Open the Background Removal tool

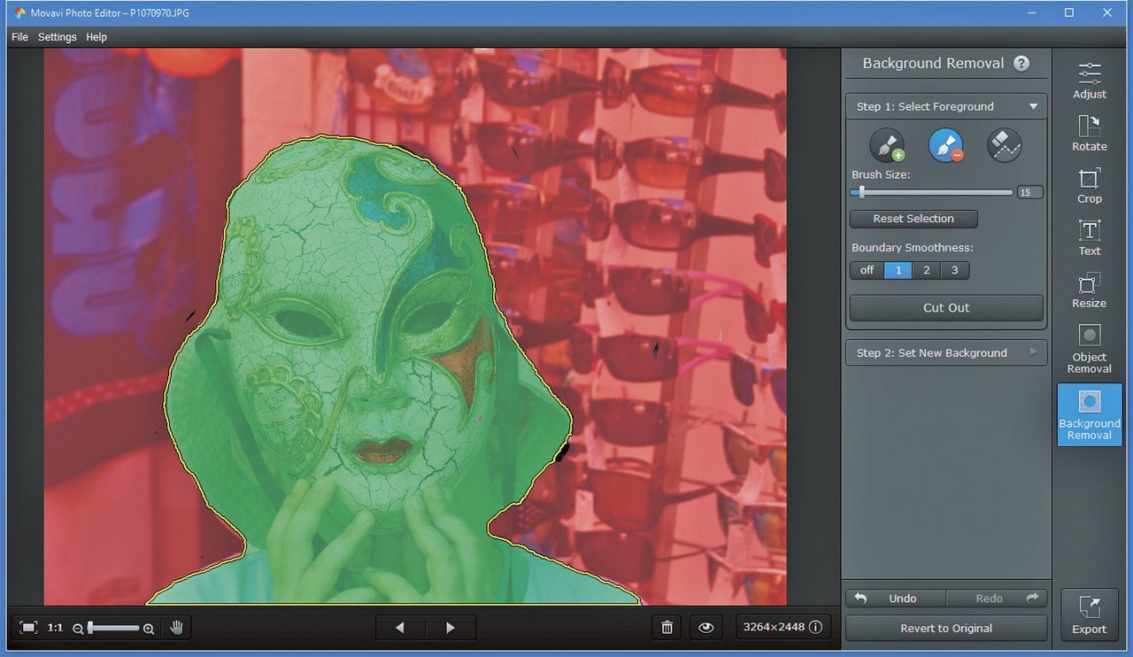pos(1090,414)
